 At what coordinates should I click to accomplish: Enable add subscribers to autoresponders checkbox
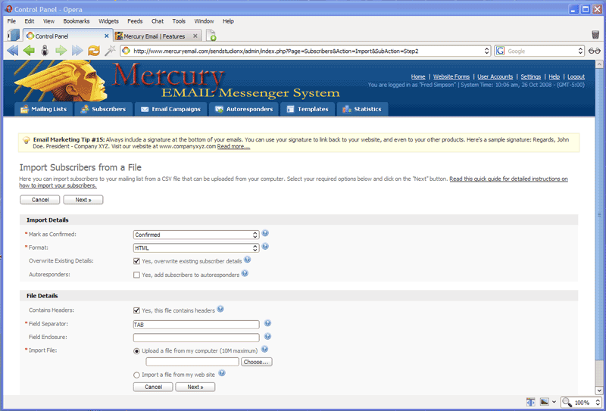[136, 275]
